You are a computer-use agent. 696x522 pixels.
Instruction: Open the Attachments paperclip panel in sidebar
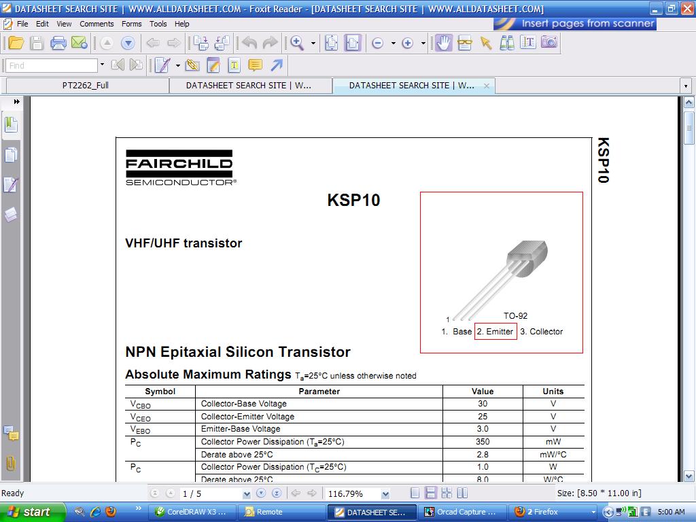11,464
